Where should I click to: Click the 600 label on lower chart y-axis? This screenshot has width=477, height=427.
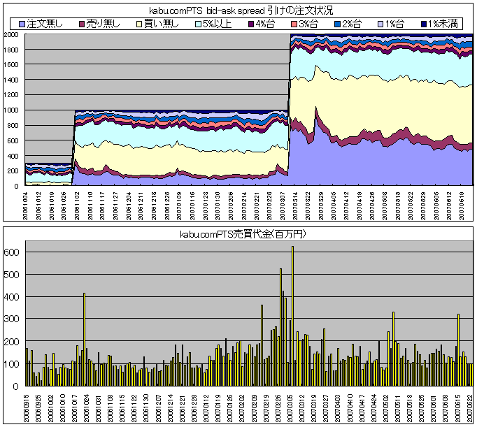pos(14,252)
